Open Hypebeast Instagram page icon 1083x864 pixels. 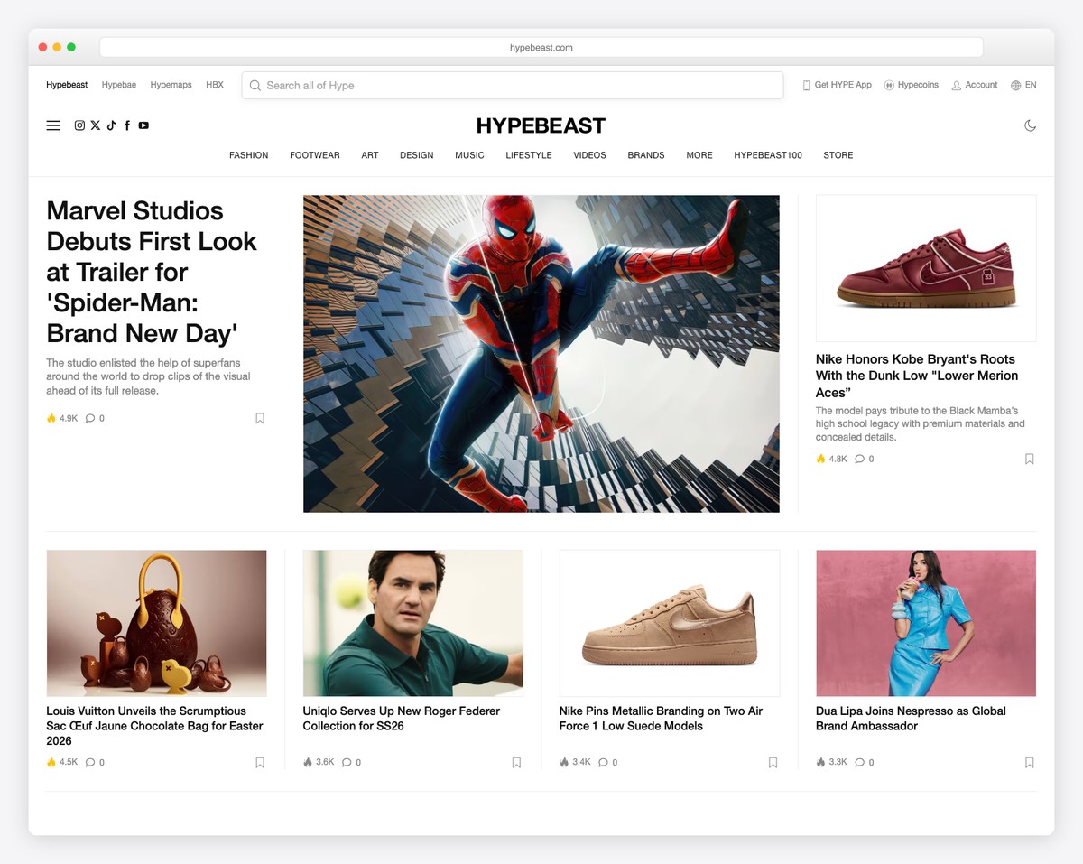click(x=79, y=125)
